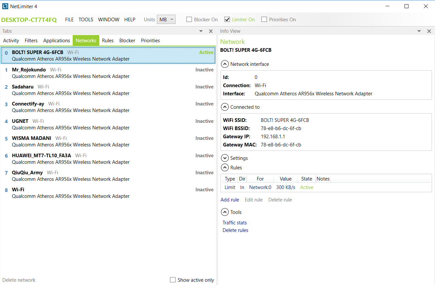The width and height of the screenshot is (435, 285).
Task: Click the Add rule link
Action: pos(230,200)
